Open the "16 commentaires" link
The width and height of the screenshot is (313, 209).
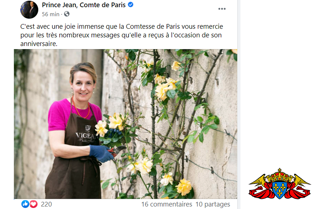[167, 204]
